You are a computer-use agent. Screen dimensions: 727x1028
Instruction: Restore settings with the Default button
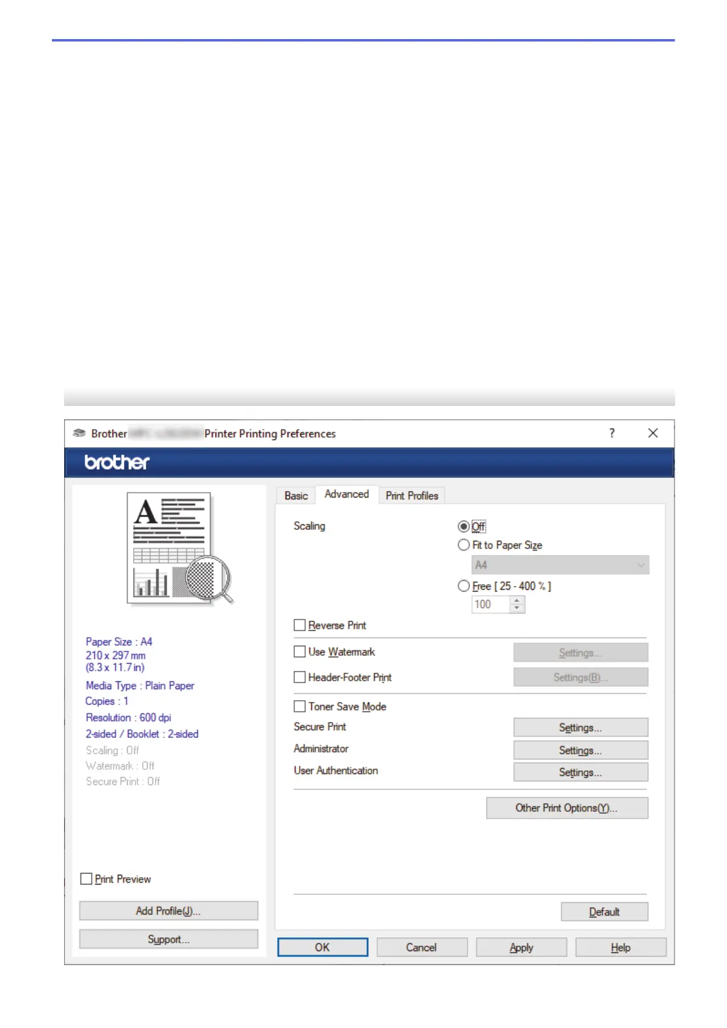[x=604, y=911]
